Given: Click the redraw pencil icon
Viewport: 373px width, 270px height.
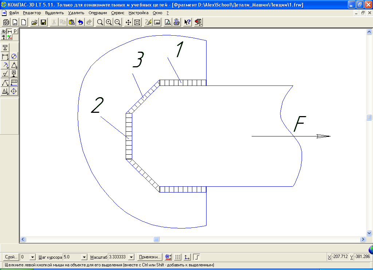Looking at the screenshot, I should pyautogui.click(x=148, y=22).
